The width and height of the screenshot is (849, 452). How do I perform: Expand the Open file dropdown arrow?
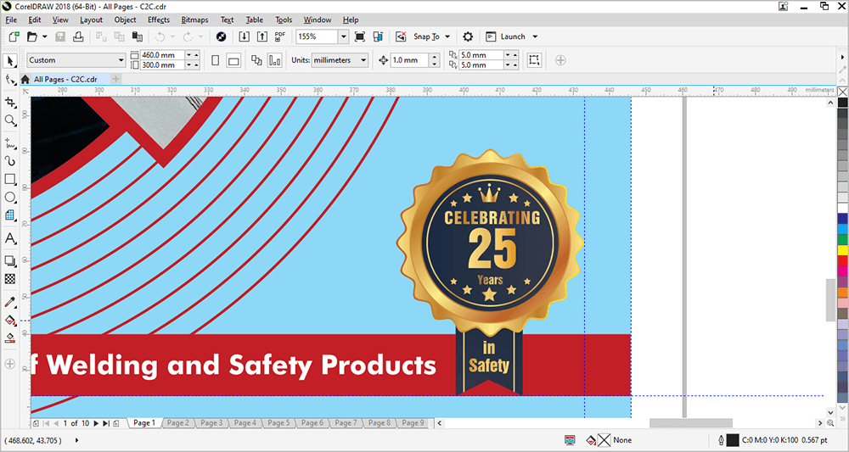tap(44, 36)
